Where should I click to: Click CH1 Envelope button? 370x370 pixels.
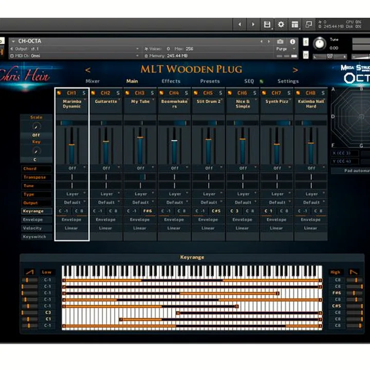pos(71,219)
